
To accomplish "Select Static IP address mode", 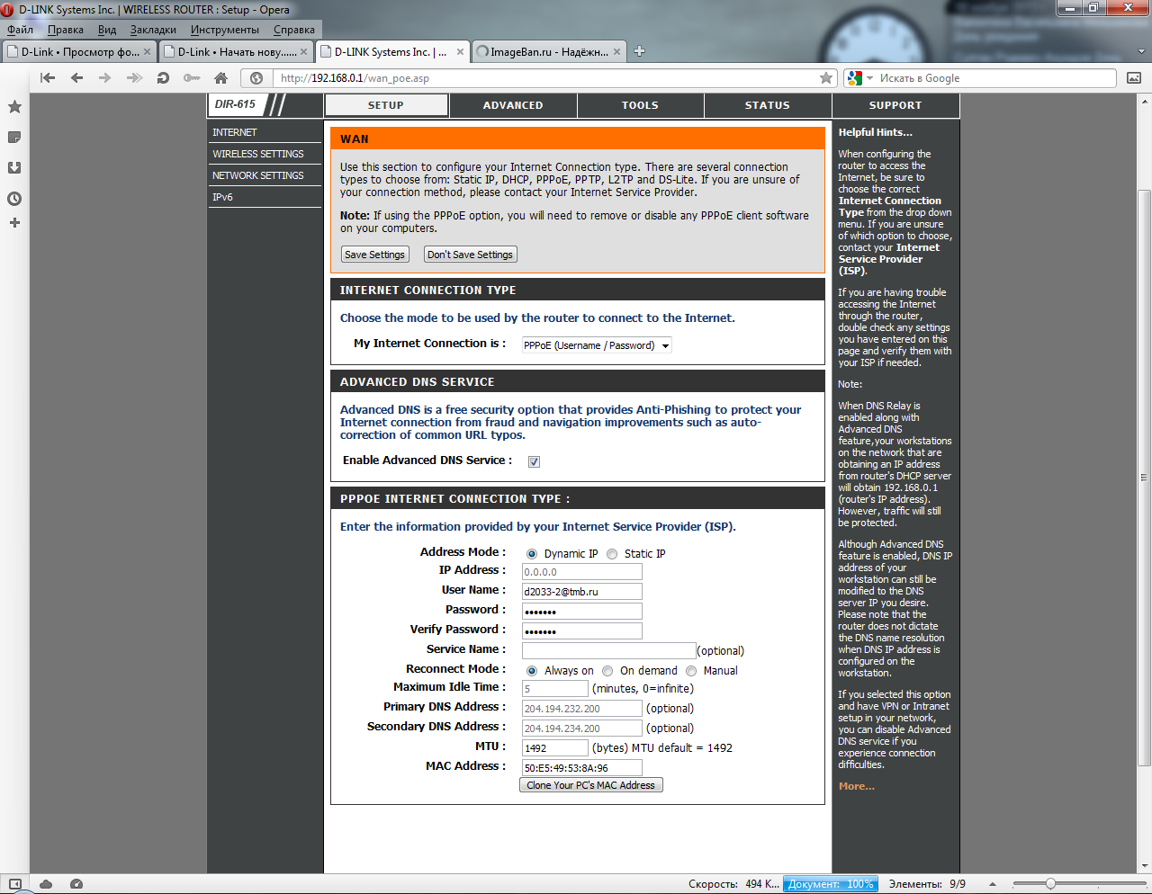I will (x=612, y=554).
